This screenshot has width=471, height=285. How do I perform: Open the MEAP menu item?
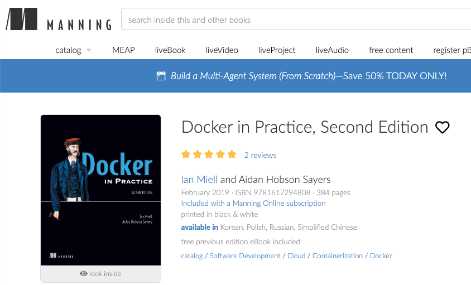pos(123,50)
